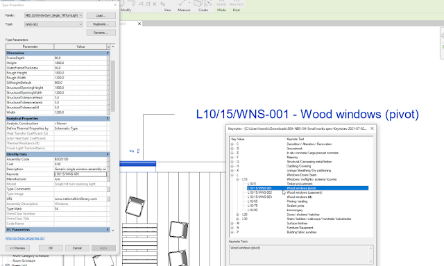
Task: Expand the C Demolition keynote node
Action: pyautogui.click(x=232, y=144)
